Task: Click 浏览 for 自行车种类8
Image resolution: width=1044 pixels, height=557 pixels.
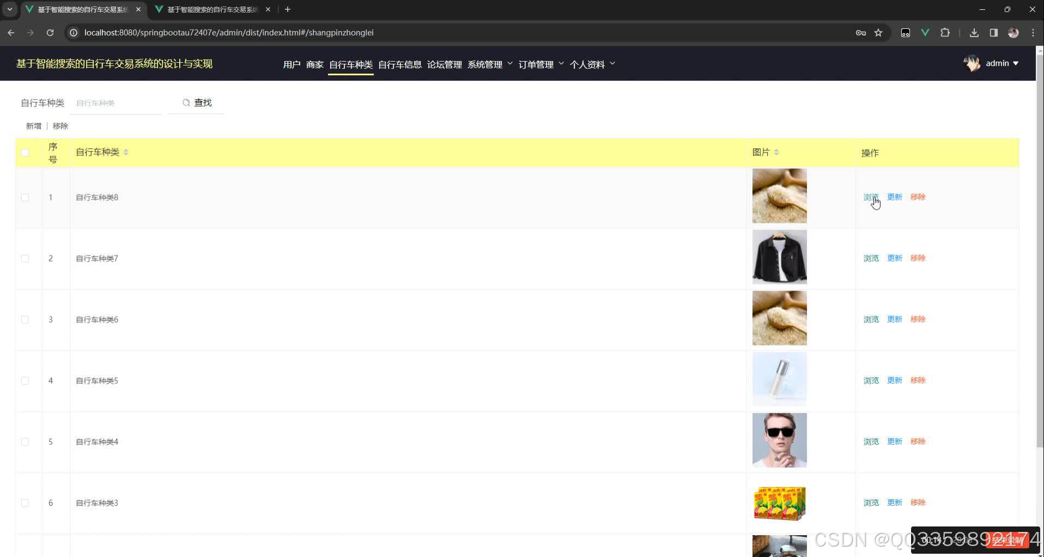Action: [871, 197]
